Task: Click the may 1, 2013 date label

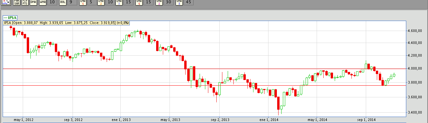Action: pos(170,120)
